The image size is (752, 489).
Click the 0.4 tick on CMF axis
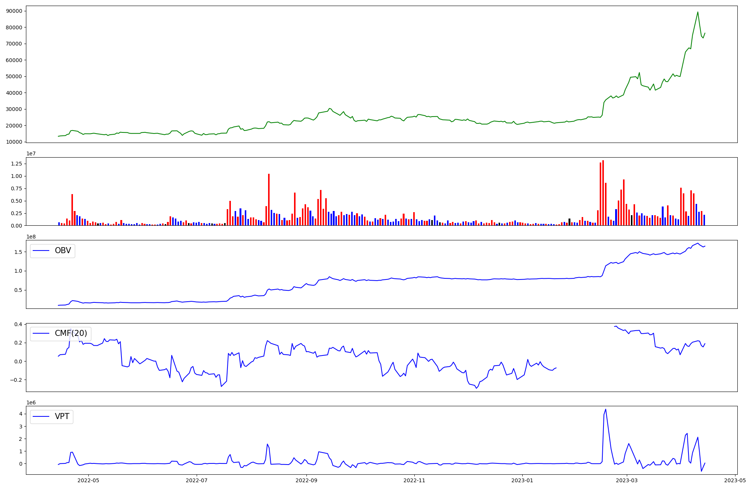click(18, 324)
